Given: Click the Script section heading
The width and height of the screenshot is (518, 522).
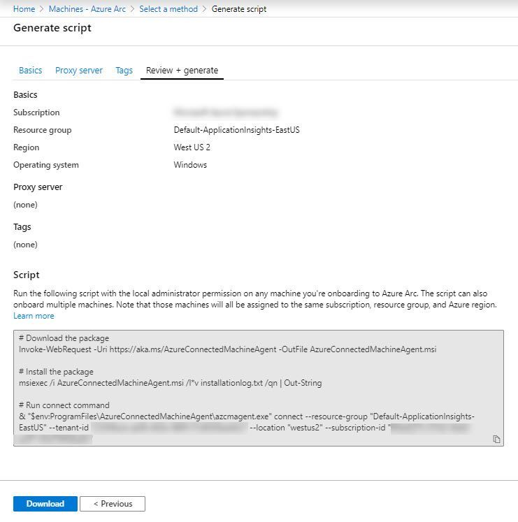Looking at the screenshot, I should (x=27, y=275).
